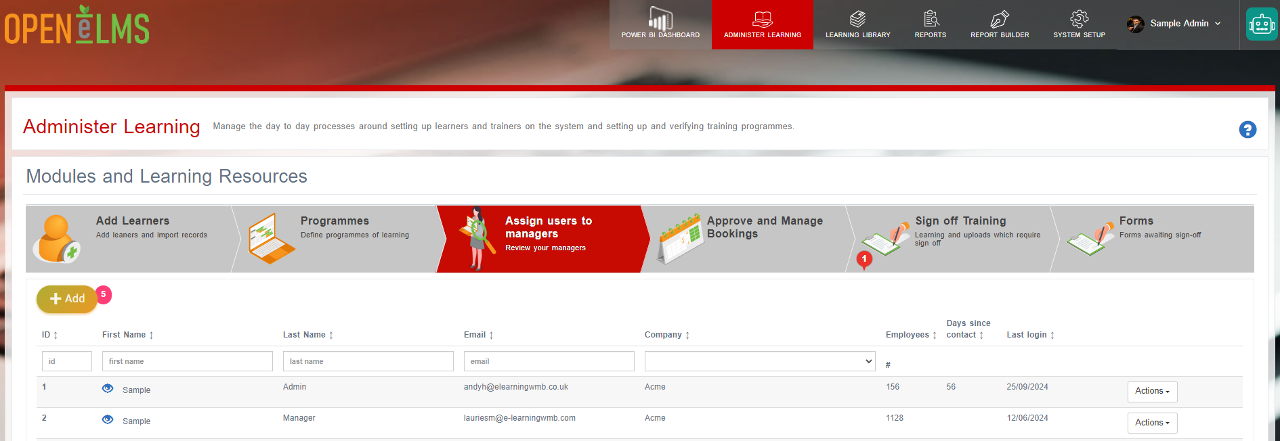Sort table by Last login column
Screen dimensions: 1280x441
[1030, 335]
